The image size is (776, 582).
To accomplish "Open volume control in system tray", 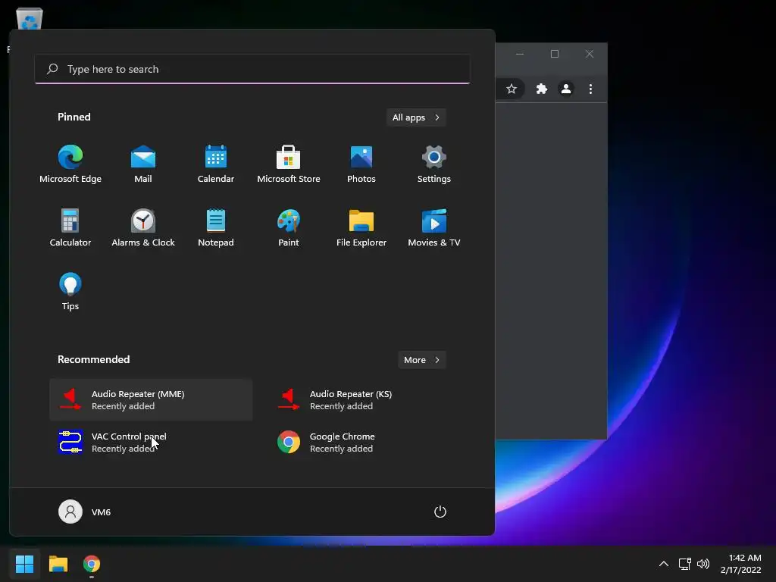I will tap(702, 564).
